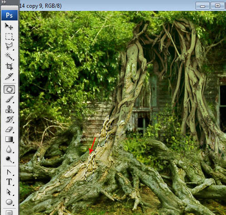
Task: Select the History Brush tool
Action: (9, 120)
